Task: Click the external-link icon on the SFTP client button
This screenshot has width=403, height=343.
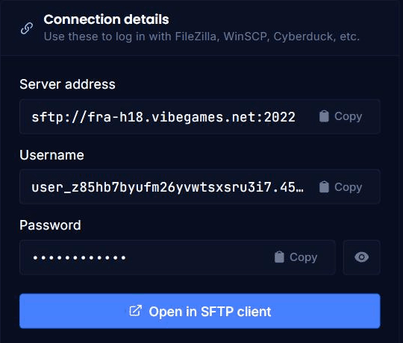Action: (x=135, y=311)
